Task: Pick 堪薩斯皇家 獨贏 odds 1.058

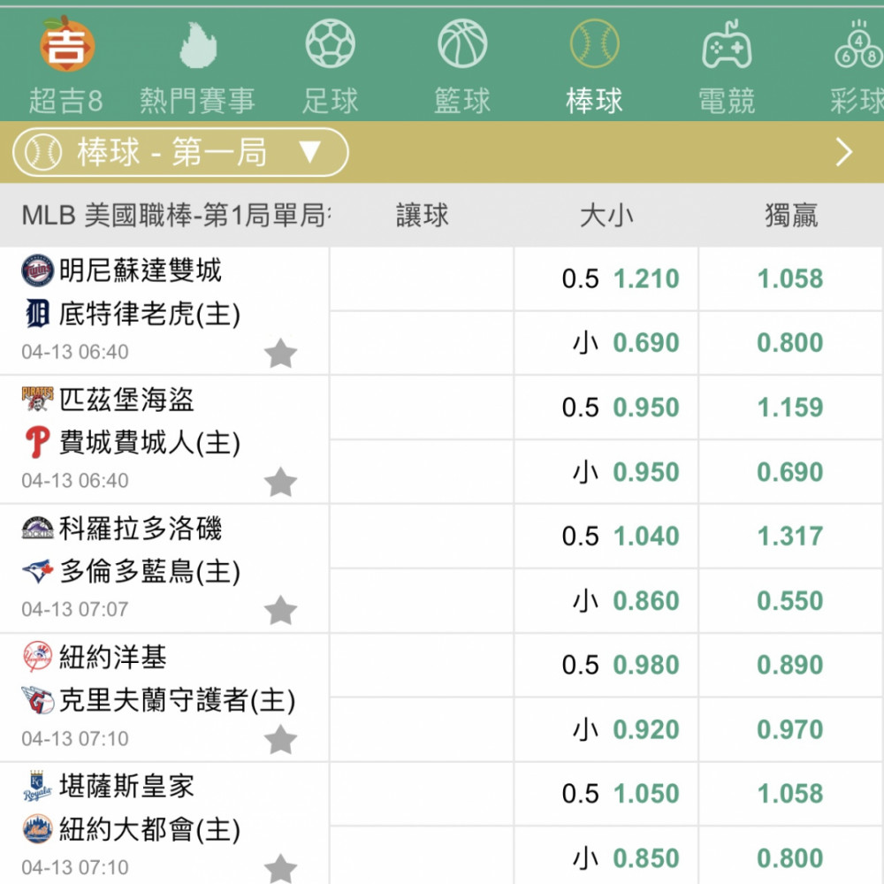Action: click(x=791, y=794)
